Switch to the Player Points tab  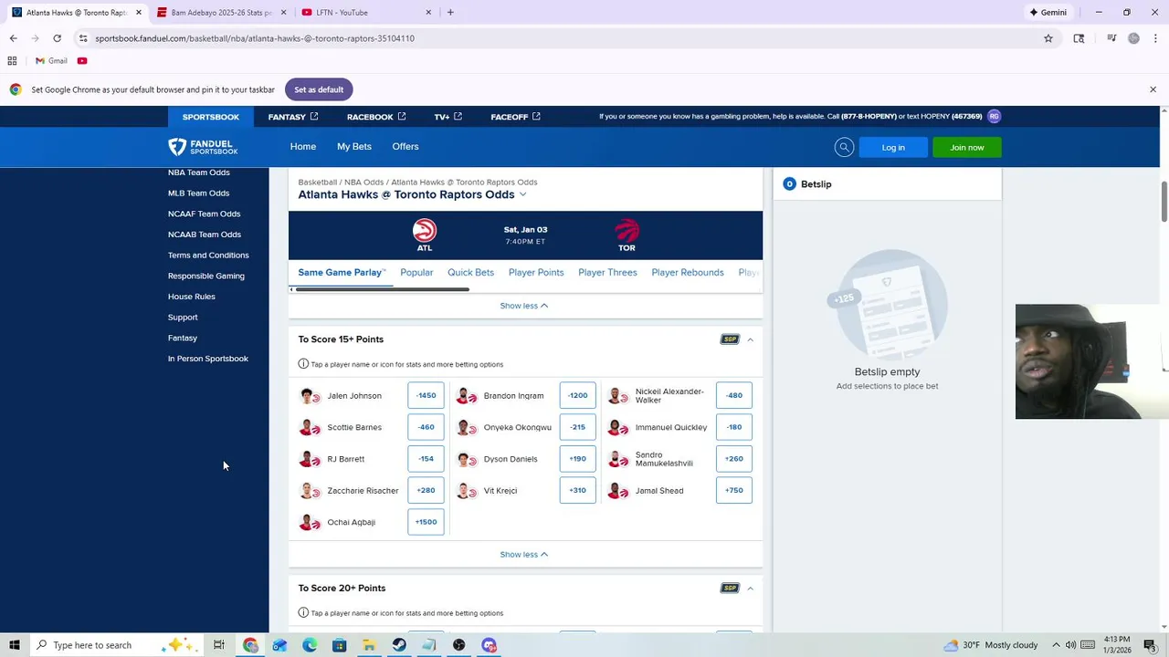(x=536, y=272)
